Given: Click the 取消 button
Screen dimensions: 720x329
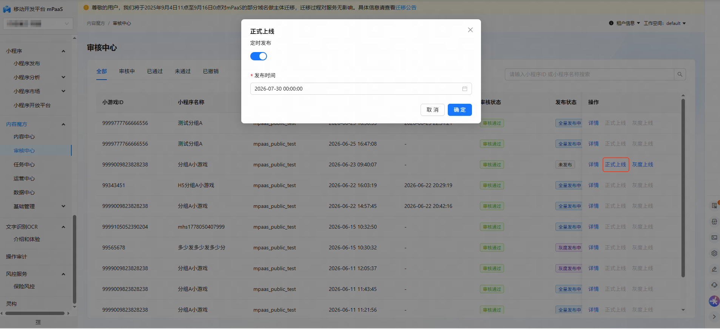Looking at the screenshot, I should pos(432,110).
